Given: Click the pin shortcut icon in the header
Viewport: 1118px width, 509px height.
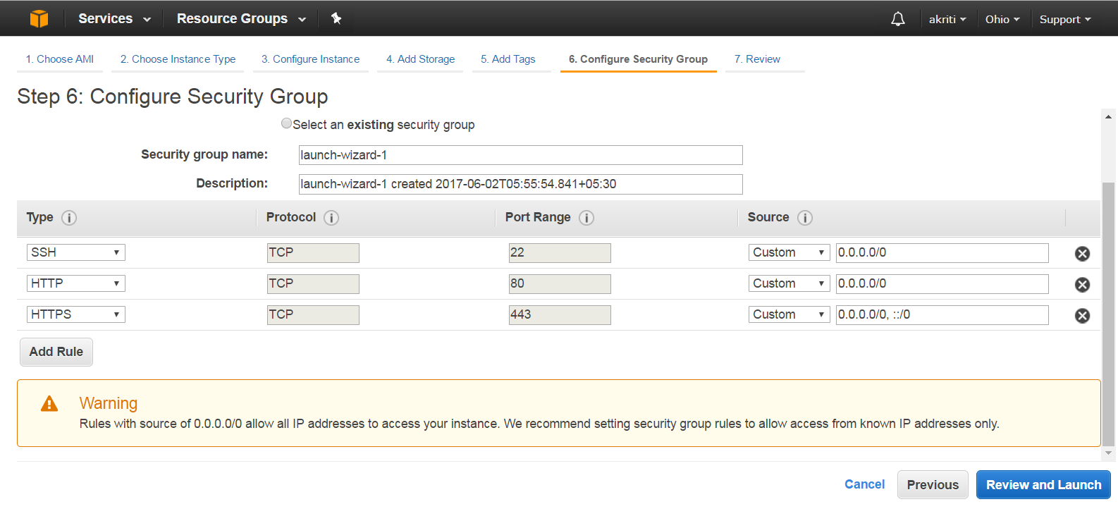Looking at the screenshot, I should tap(336, 18).
